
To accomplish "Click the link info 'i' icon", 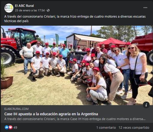I will 146,105.
